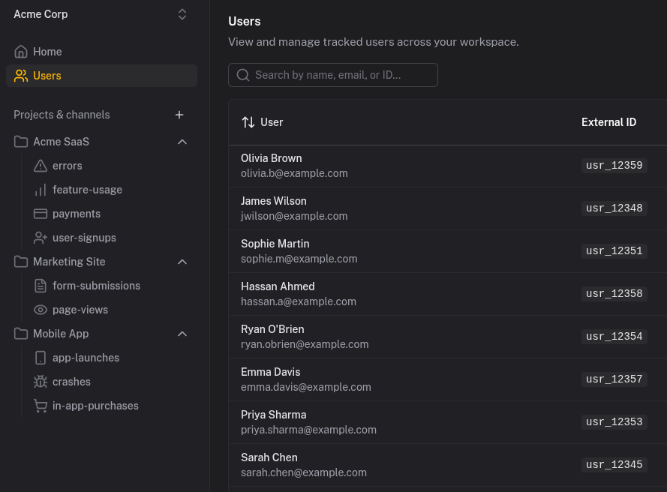
Task: Click the app-launches phone icon
Action: (41, 358)
